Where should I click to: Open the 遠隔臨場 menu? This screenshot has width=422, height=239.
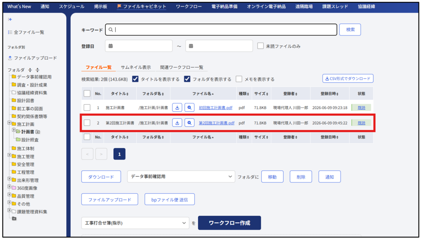pyautogui.click(x=304, y=7)
